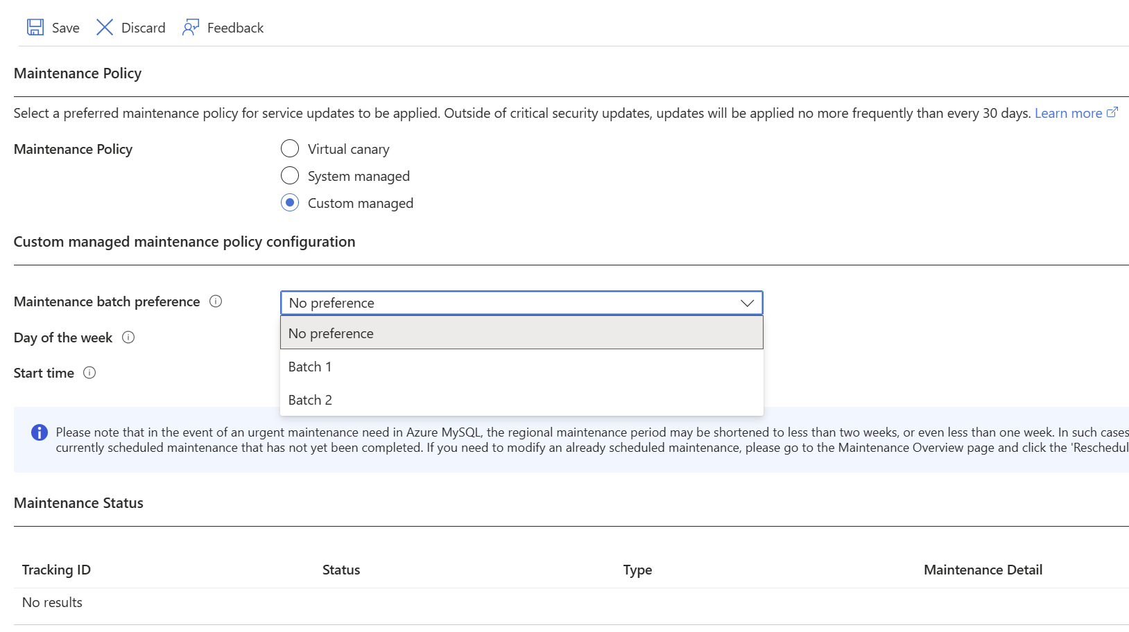This screenshot has height=632, width=1129.
Task: Click the Feedback button label
Action: (x=235, y=28)
